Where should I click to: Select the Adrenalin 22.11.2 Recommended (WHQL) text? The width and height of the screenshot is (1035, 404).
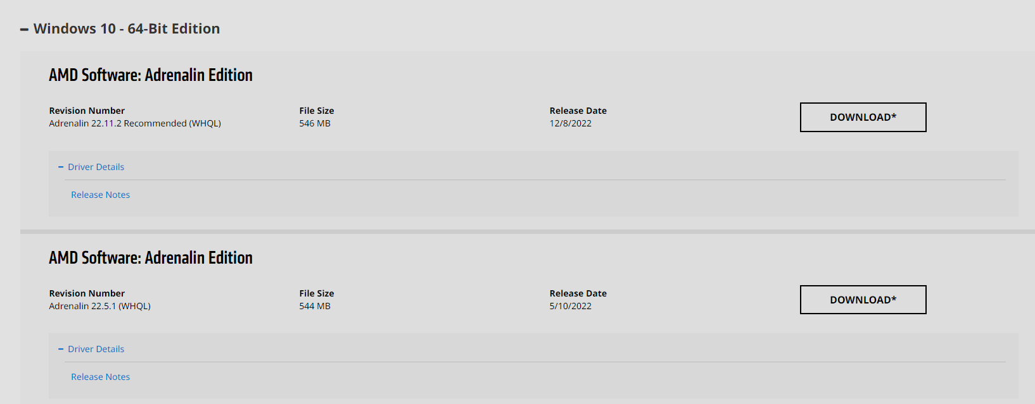(x=135, y=123)
